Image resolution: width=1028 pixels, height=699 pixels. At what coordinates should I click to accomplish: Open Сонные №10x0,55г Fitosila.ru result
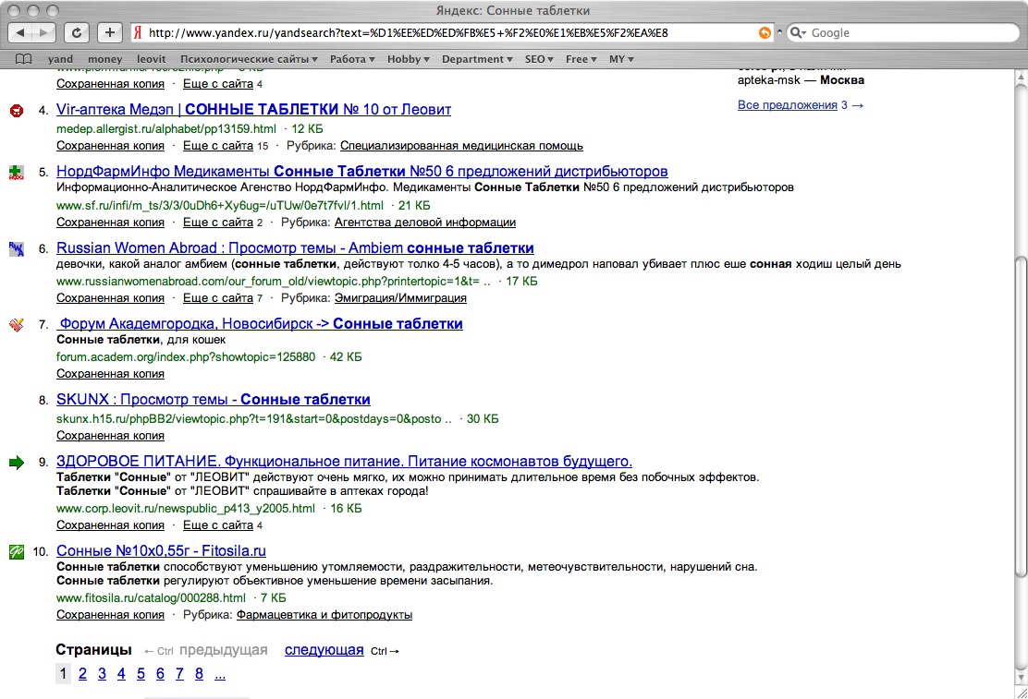point(161,551)
